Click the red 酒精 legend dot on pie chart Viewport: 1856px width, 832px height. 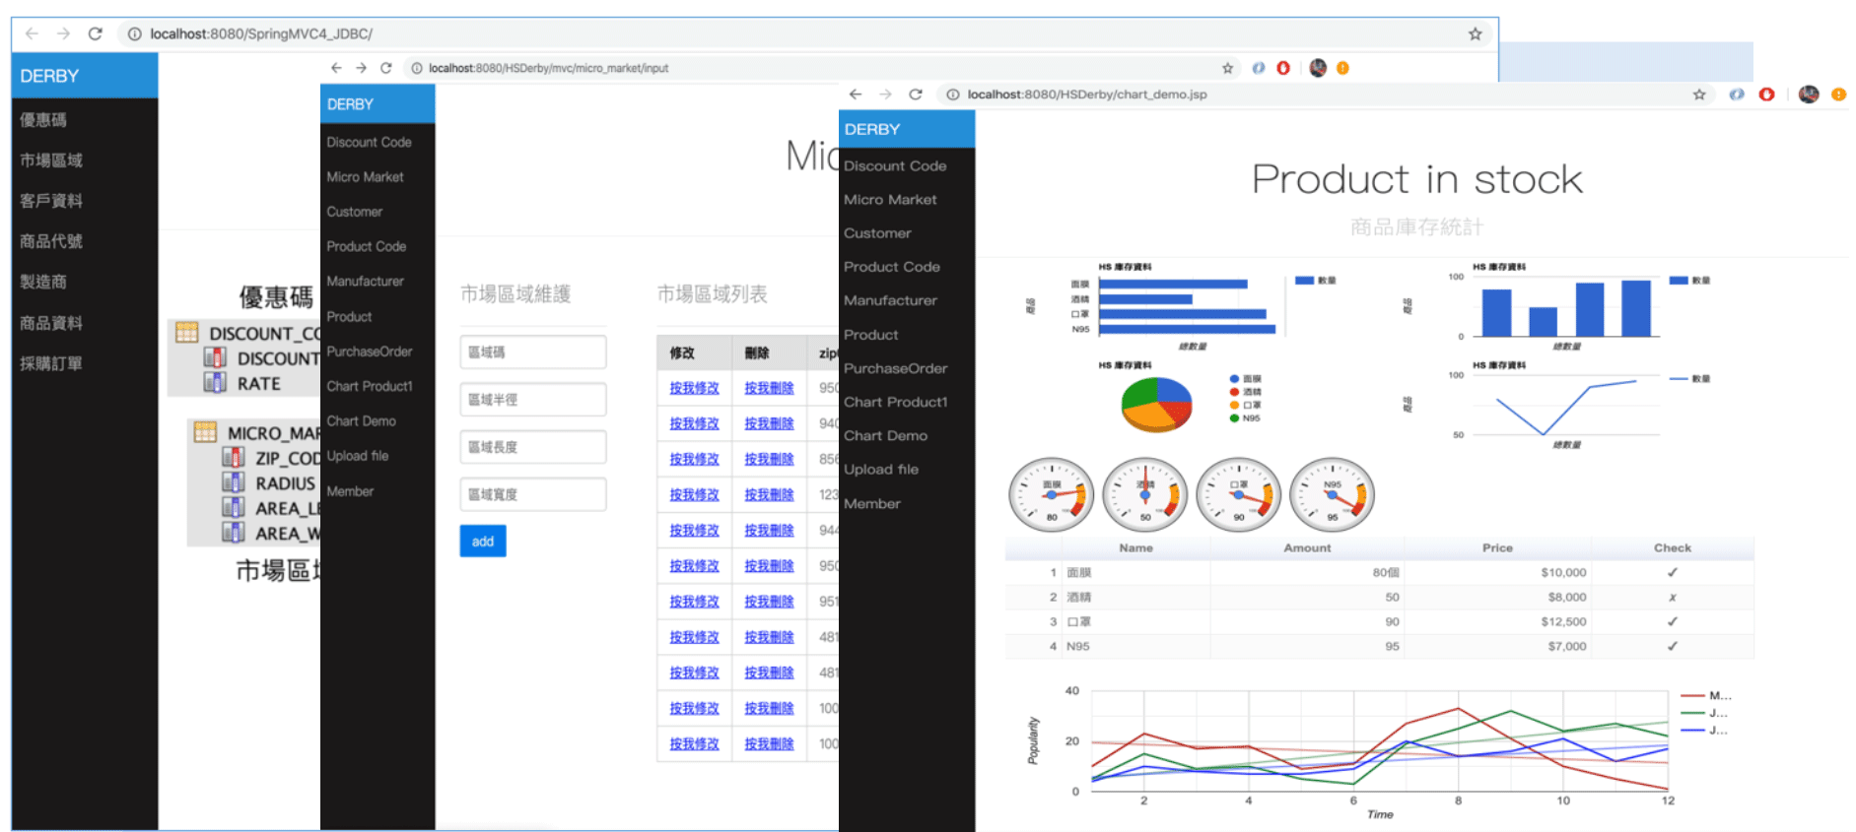pyautogui.click(x=1234, y=392)
